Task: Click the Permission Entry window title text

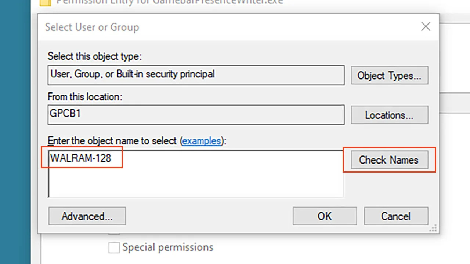Action: 170,2
